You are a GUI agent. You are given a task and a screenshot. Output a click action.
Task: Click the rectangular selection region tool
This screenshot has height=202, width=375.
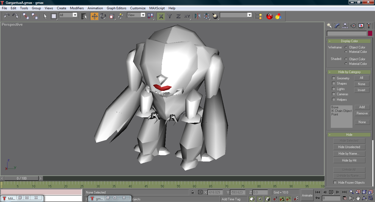(54, 16)
